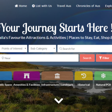
Task: Select the Historical clock icon
Action: point(84,76)
